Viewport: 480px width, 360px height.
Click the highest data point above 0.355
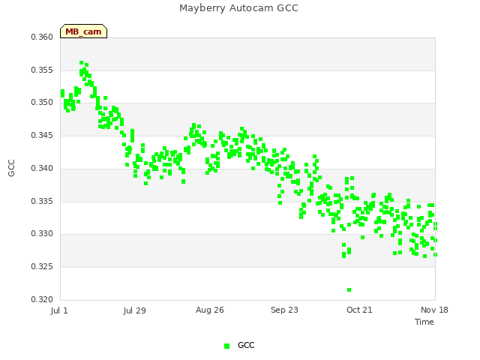coord(82,63)
